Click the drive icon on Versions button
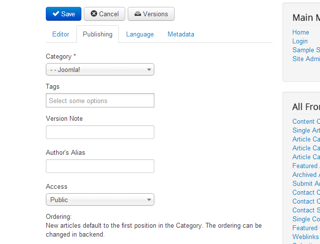 coord(138,14)
